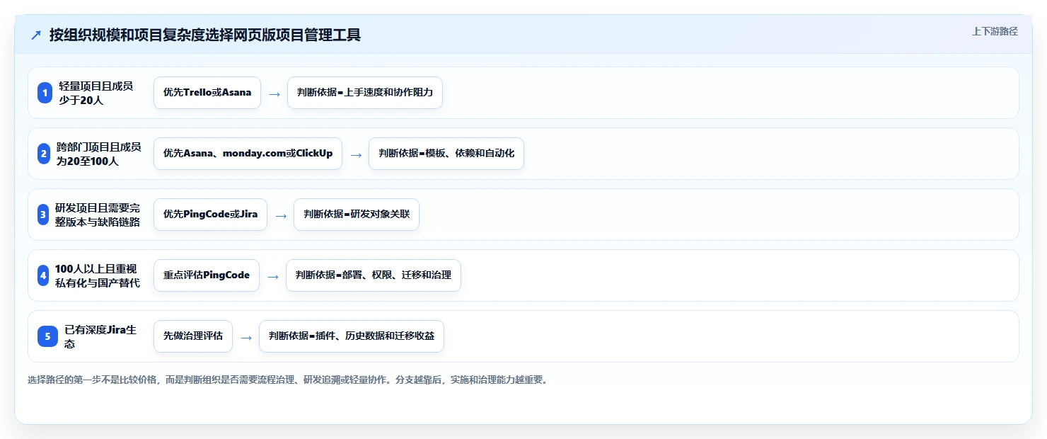This screenshot has height=439, width=1047.
Task: Click 100人以上且重视私有化与国产替代 text
Action: coord(96,275)
